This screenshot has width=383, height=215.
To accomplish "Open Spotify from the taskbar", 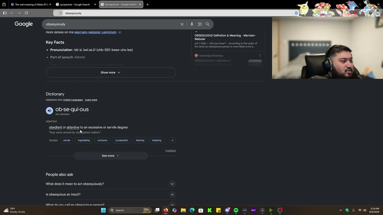I will 236,210.
